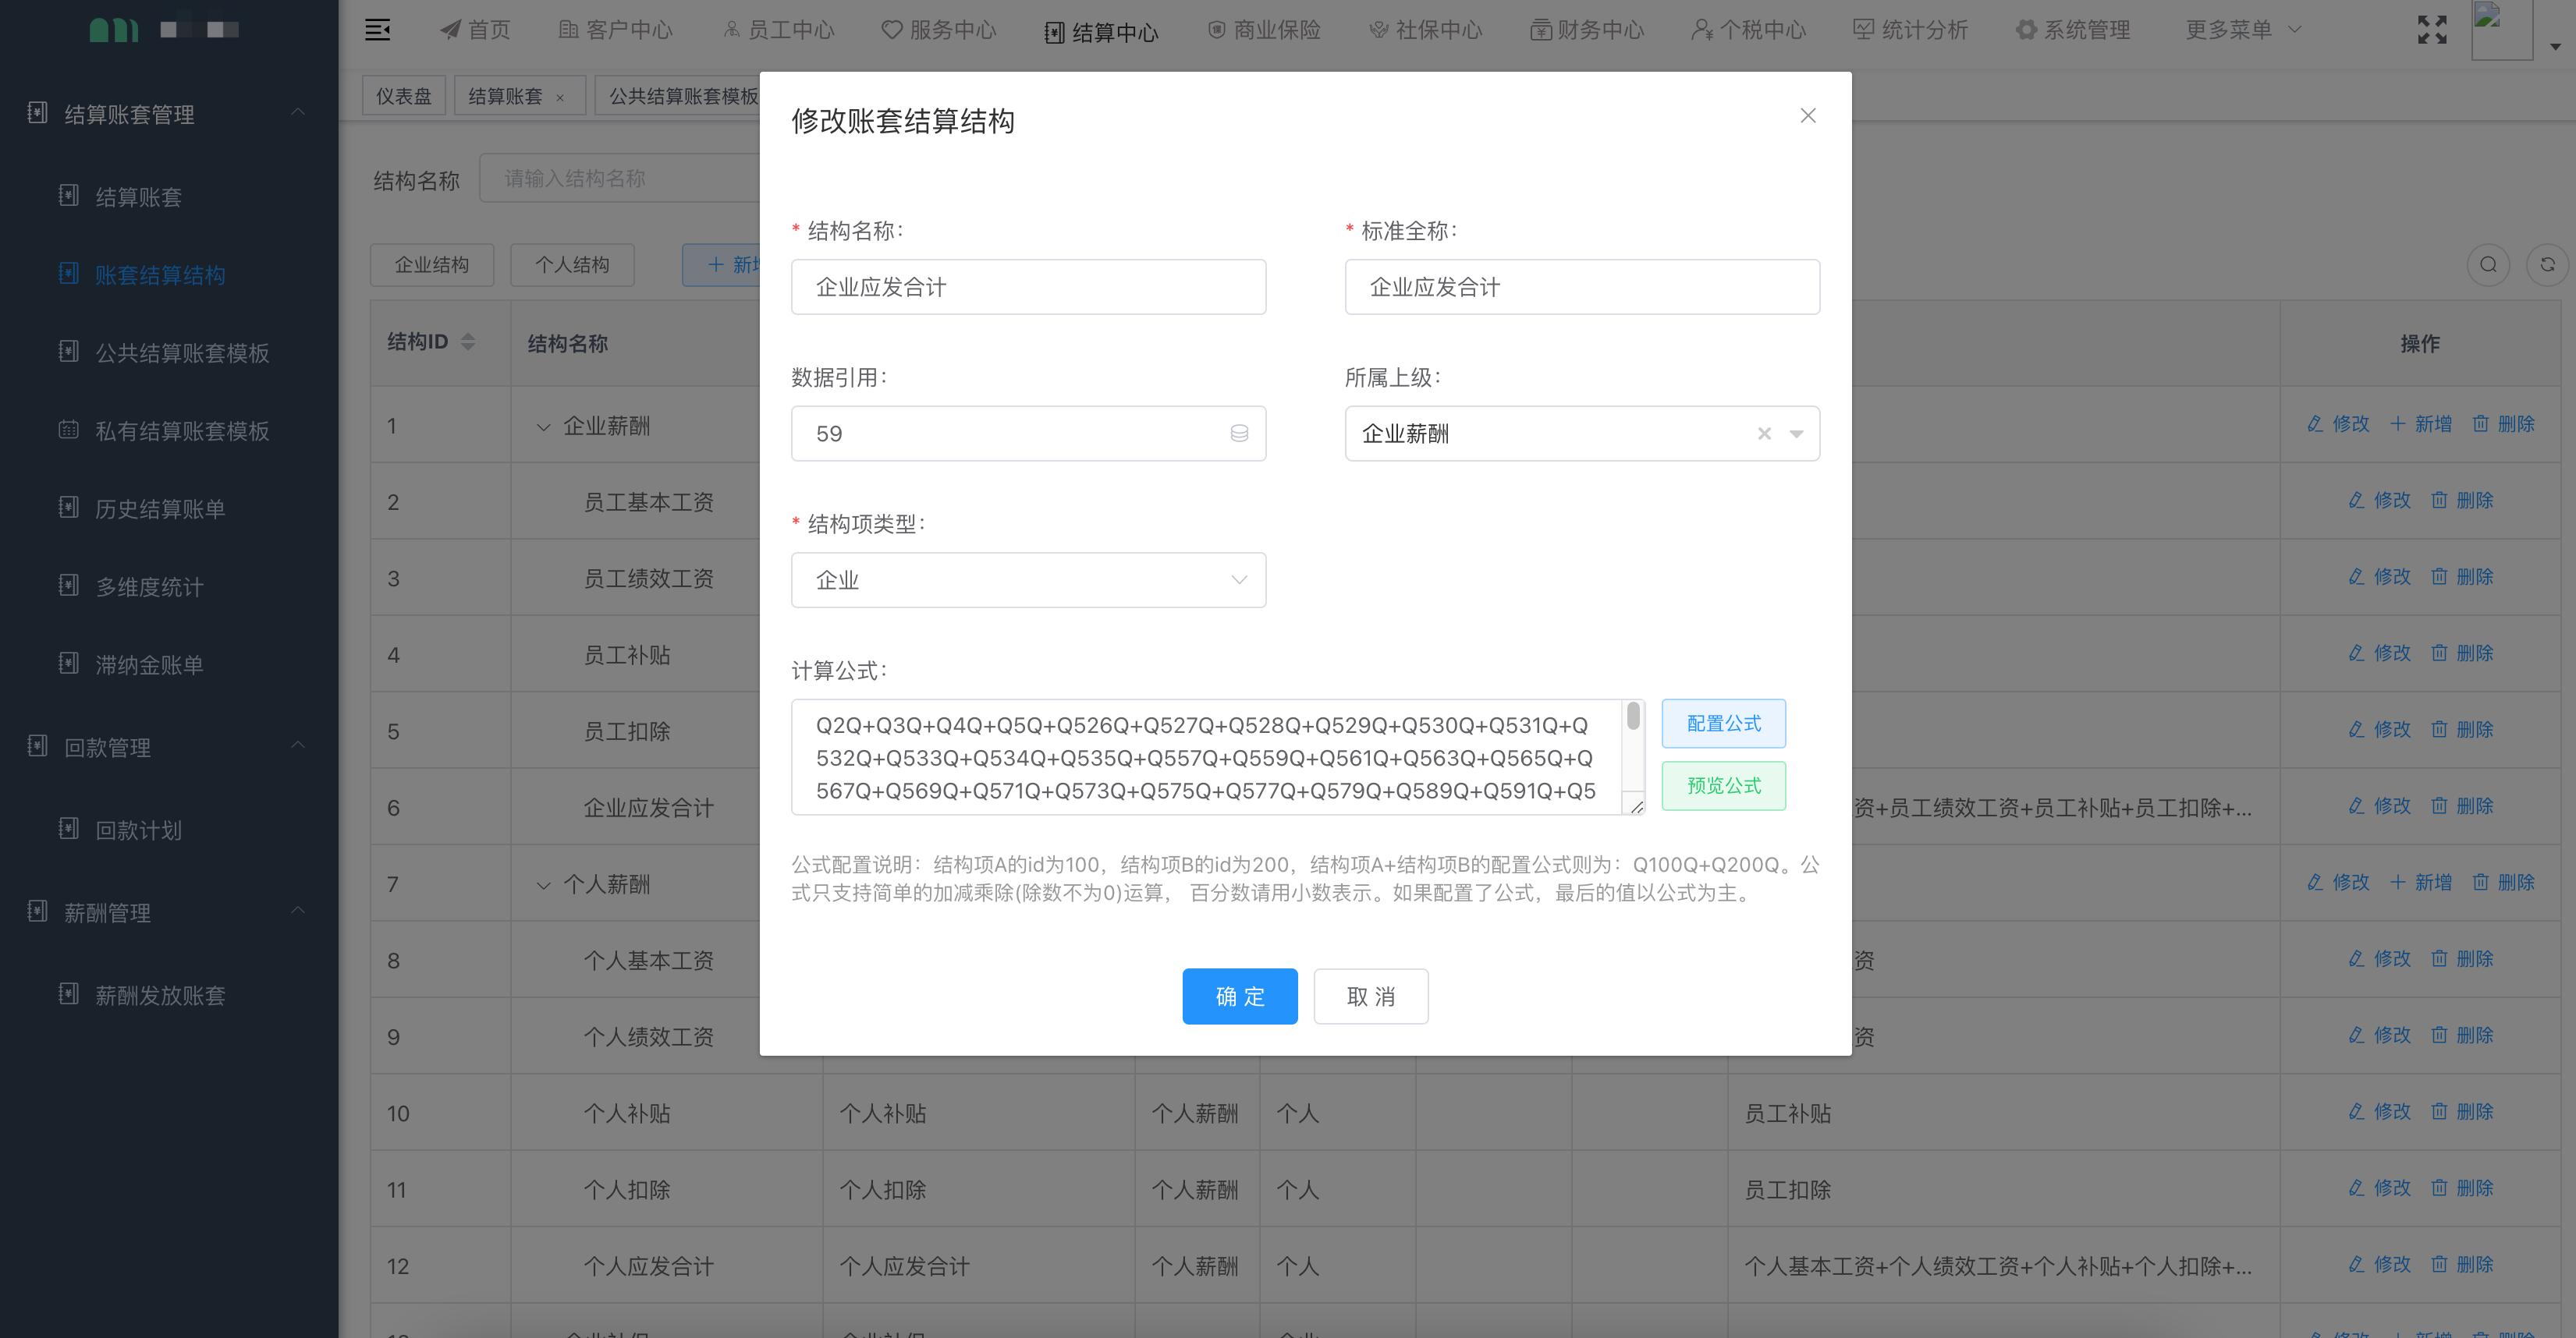Switch to the 社保中心 menu item
Screen dimensions: 2576x1338
[1425, 29]
